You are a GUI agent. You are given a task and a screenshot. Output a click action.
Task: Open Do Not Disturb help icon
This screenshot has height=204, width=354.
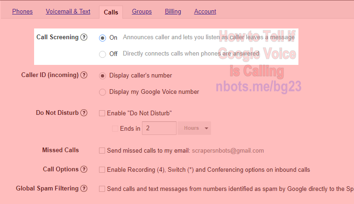pyautogui.click(x=84, y=113)
